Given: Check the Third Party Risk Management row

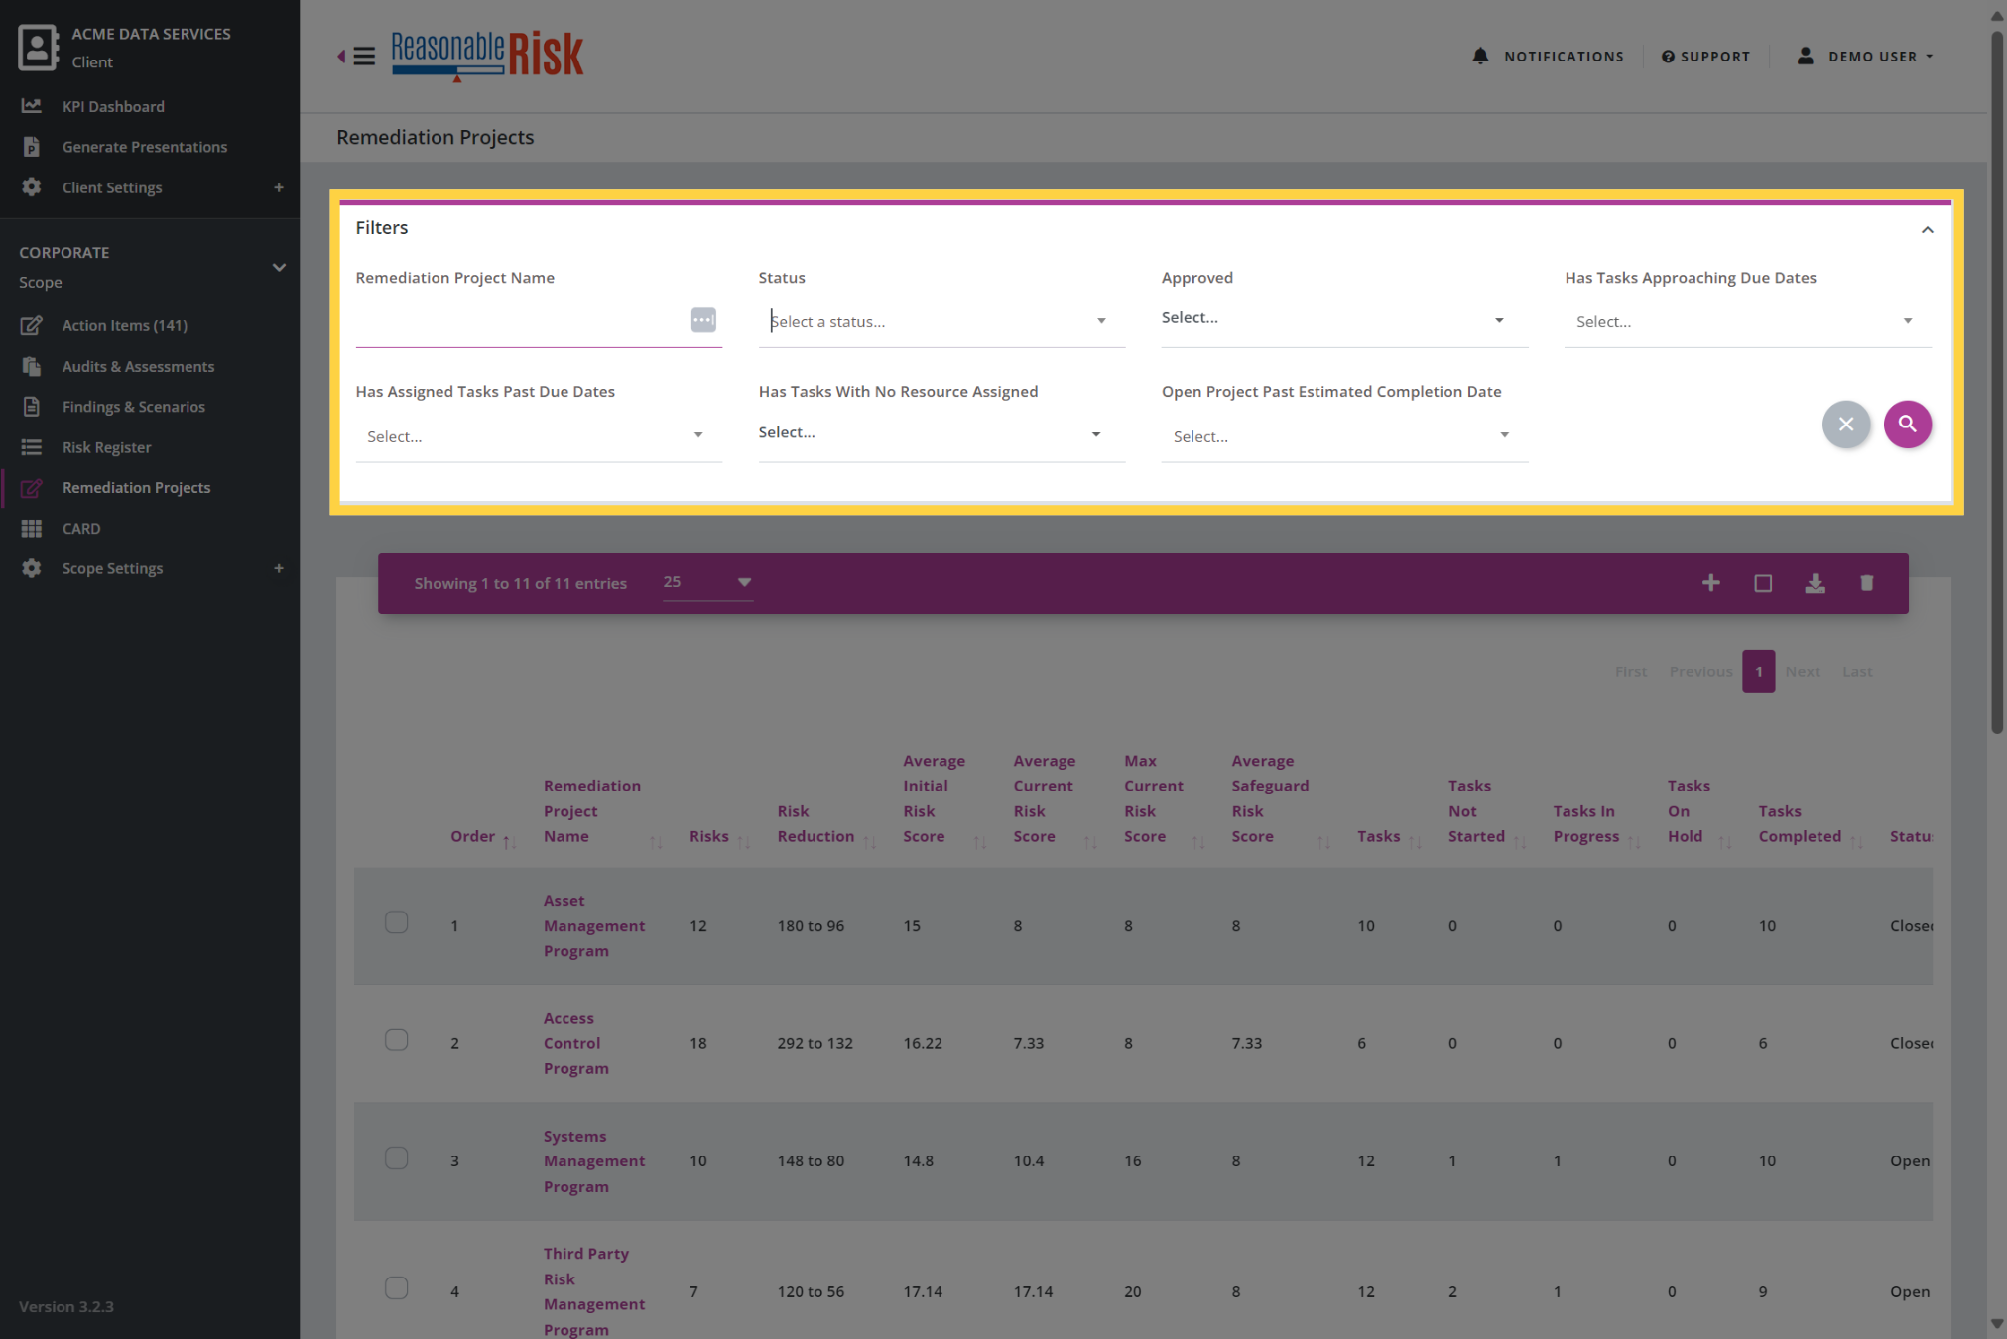Looking at the screenshot, I should (x=396, y=1288).
